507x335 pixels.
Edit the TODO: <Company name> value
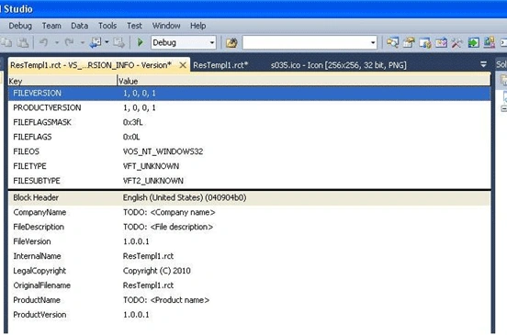click(x=169, y=212)
